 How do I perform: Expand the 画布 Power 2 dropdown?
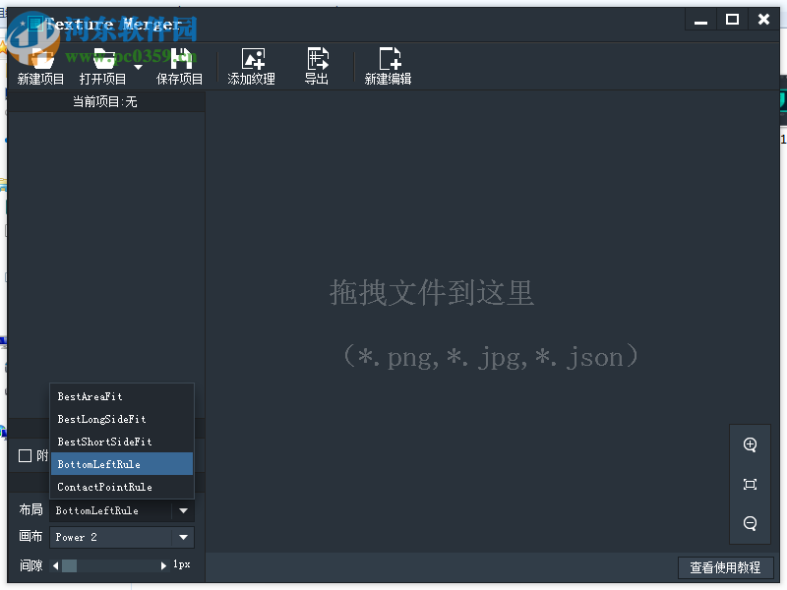(184, 537)
